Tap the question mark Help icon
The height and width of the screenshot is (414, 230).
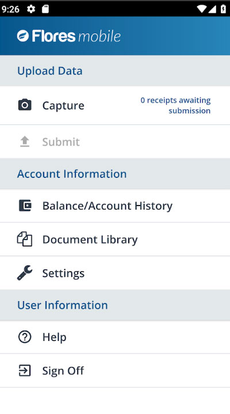click(x=25, y=337)
